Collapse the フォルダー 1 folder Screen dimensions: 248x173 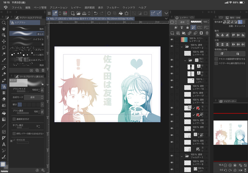182,156
